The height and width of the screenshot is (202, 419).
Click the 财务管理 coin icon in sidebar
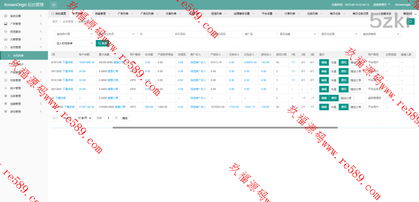click(5, 80)
